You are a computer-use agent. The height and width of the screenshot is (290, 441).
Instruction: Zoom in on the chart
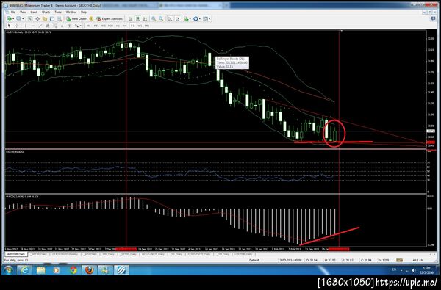pos(154,18)
